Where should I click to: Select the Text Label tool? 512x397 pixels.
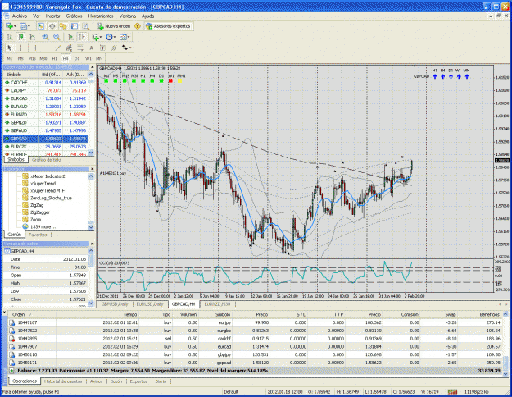pyautogui.click(x=102, y=48)
